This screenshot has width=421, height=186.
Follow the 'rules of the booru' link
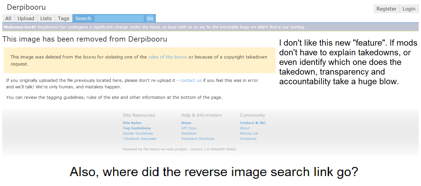(168, 57)
